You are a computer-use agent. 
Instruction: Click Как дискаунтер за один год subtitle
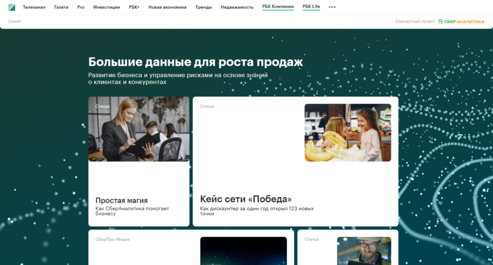(257, 211)
